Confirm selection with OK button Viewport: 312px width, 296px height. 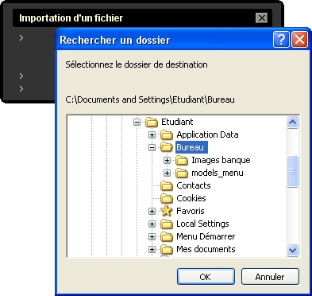tap(206, 277)
